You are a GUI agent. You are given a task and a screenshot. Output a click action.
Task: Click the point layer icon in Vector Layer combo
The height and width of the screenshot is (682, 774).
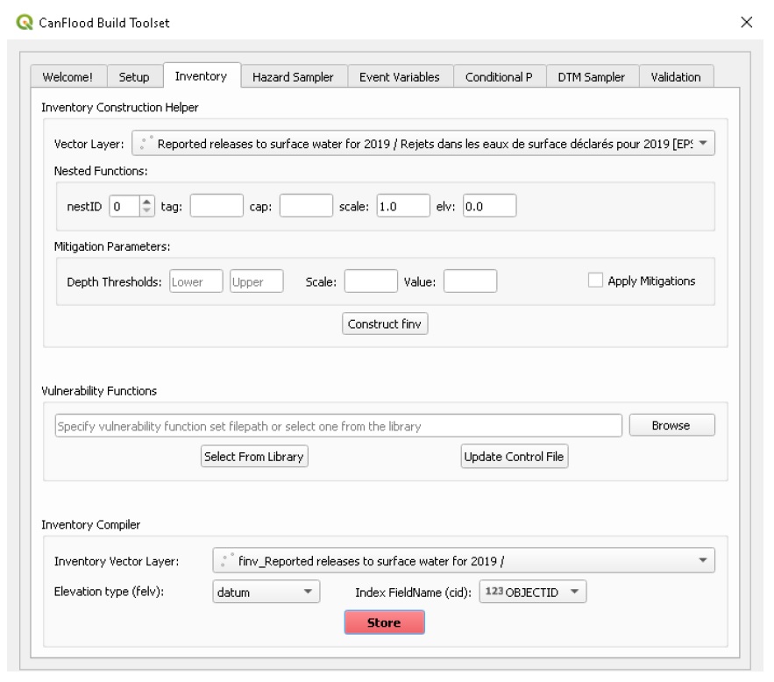(146, 143)
